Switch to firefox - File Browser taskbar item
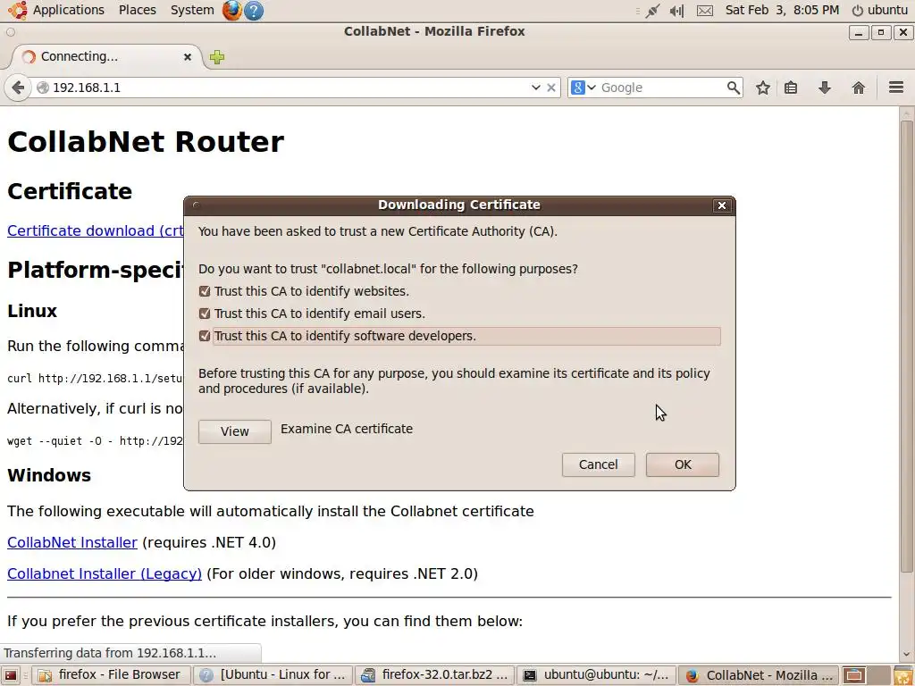Viewport: 915px width, 686px height. [x=110, y=675]
